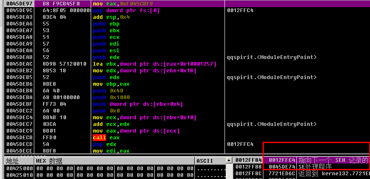This screenshot has width=370, height=179.
Task: Select the highlighted 'call eax' instruction
Action: pos(106,138)
